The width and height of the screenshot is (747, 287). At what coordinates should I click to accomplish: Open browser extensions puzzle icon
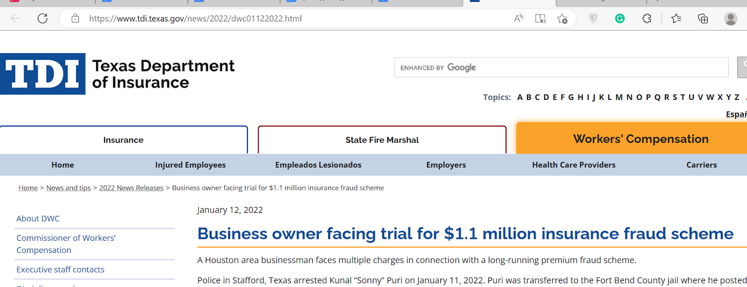click(647, 19)
